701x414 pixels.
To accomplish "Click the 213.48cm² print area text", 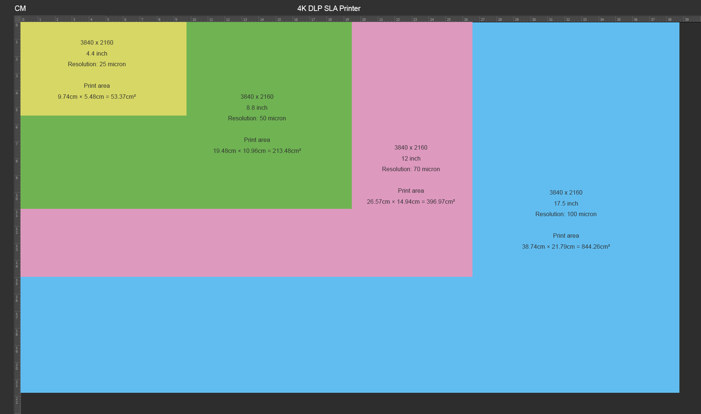I will tap(257, 151).
